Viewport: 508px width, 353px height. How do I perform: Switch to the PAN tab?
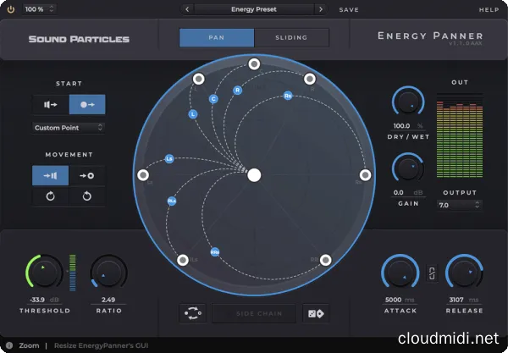pyautogui.click(x=217, y=37)
